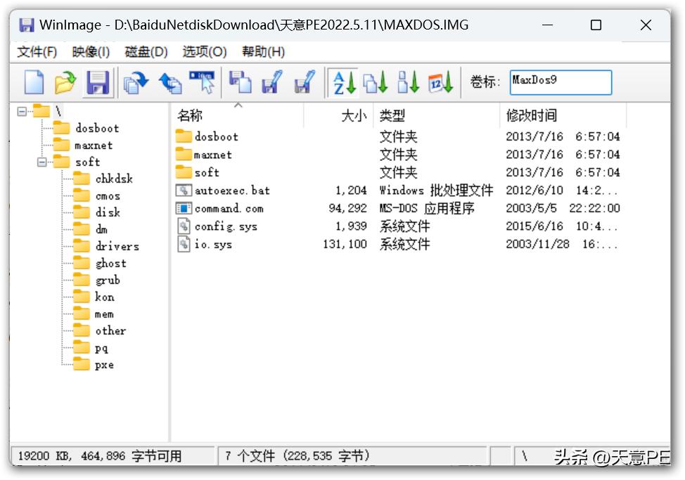Screen dimensions: 685x480
Task: Select the mem subfolder in tree
Action: pos(104,314)
